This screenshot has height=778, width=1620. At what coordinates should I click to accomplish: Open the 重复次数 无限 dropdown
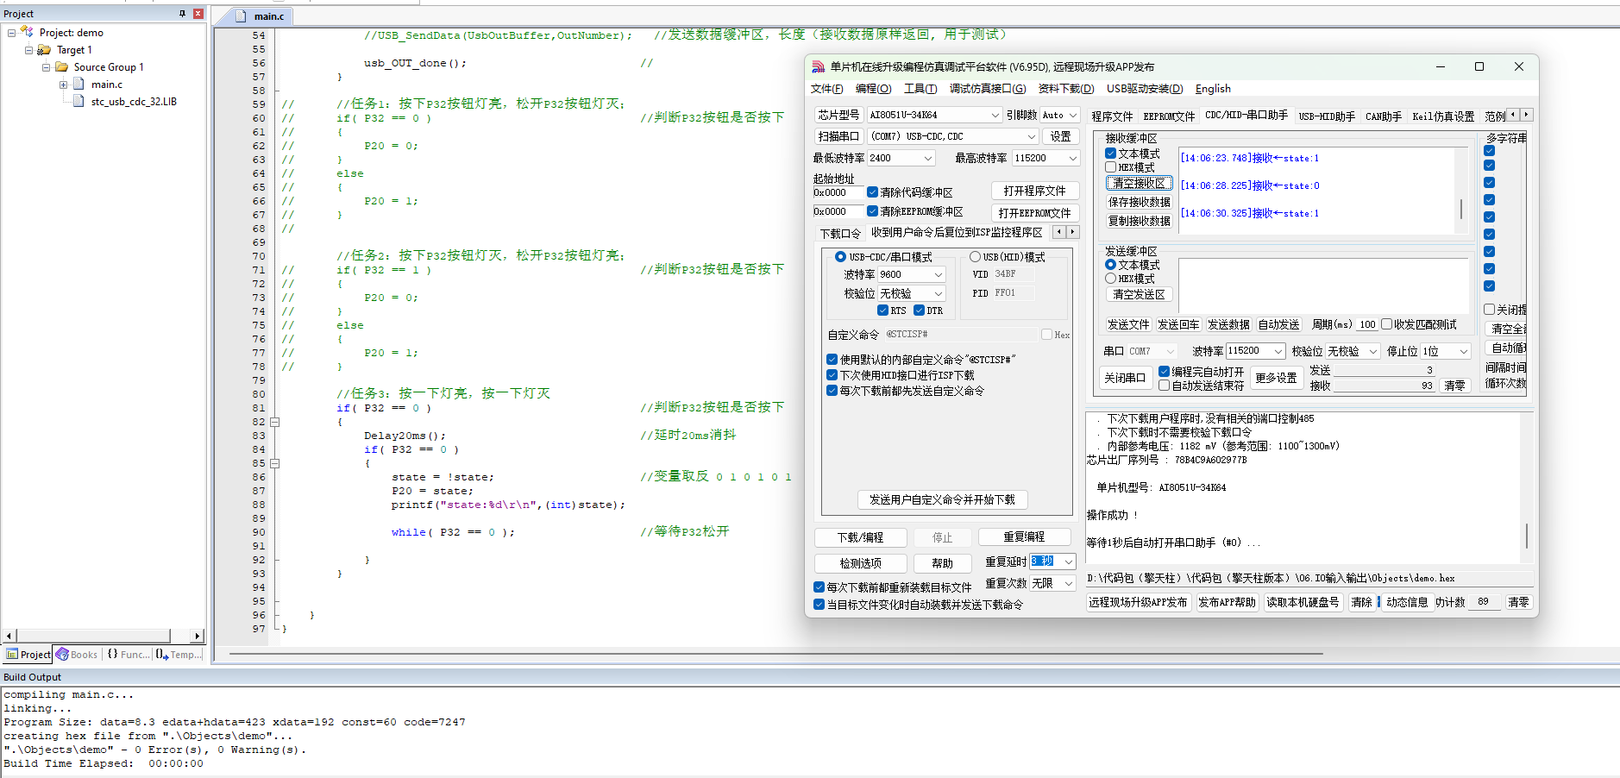1068,583
